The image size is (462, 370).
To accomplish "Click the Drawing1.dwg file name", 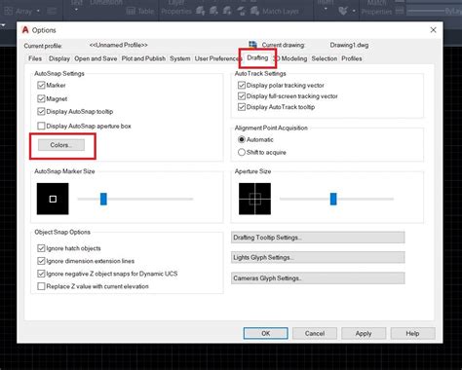I will pos(349,45).
